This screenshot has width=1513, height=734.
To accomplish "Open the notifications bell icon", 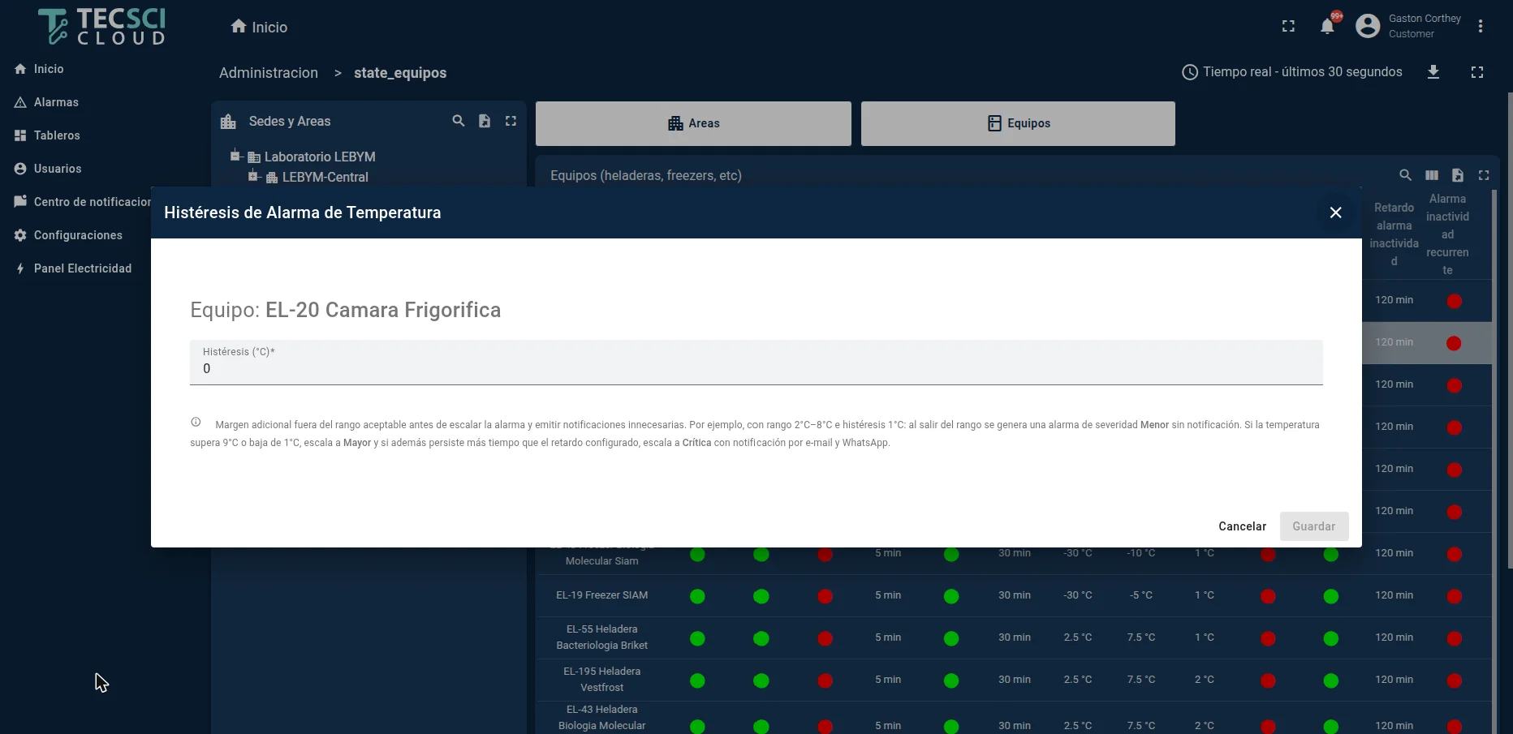I will coord(1327,26).
